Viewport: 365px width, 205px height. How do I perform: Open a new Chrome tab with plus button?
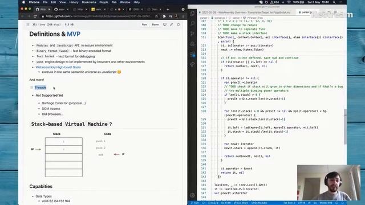[168, 9]
